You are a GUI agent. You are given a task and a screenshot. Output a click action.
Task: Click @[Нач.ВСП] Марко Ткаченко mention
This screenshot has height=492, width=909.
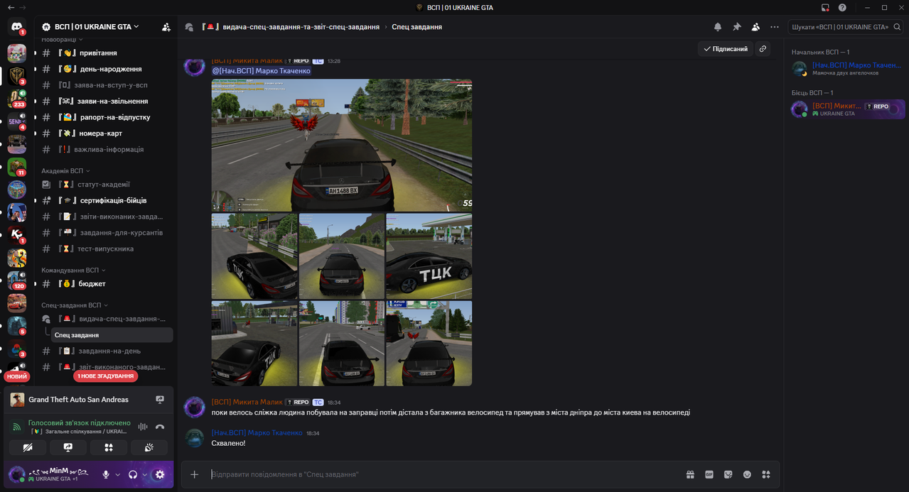tap(262, 71)
